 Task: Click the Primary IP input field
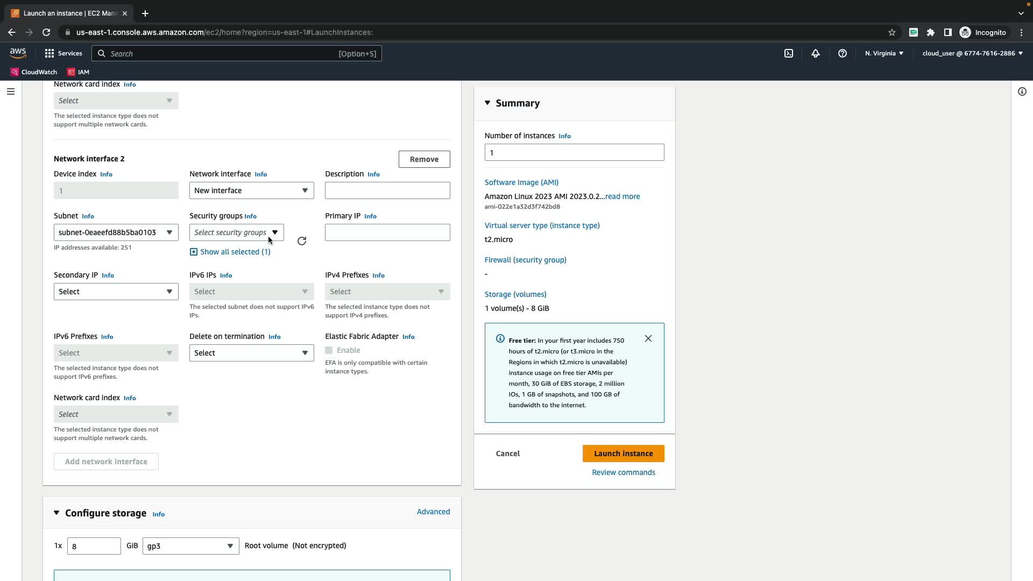click(387, 232)
